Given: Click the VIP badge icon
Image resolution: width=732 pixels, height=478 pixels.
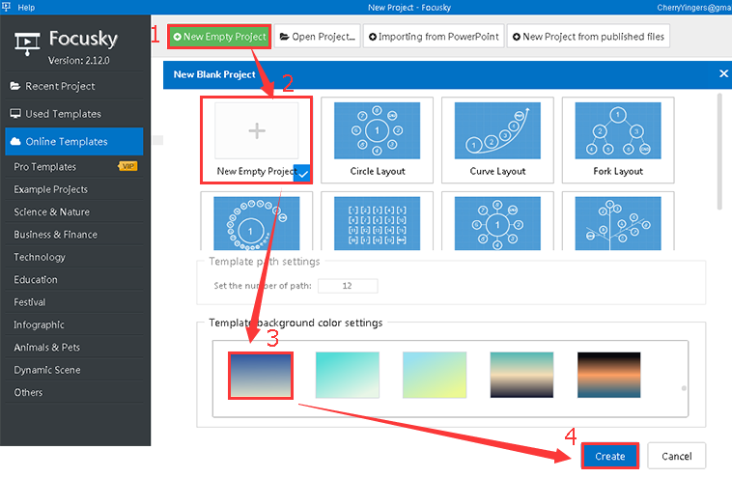Looking at the screenshot, I should tap(127, 166).
